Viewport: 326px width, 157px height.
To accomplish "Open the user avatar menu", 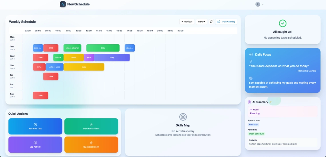I will (258, 4).
